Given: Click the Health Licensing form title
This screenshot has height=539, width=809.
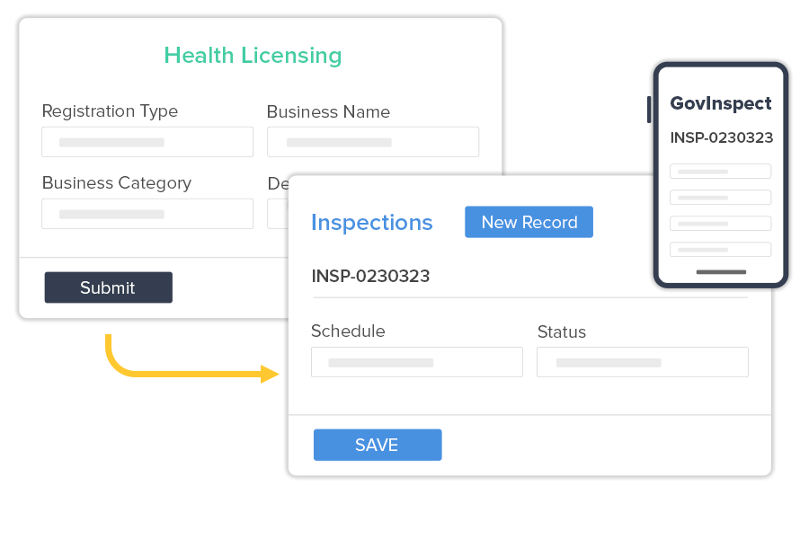Looking at the screenshot, I should coord(253,56).
